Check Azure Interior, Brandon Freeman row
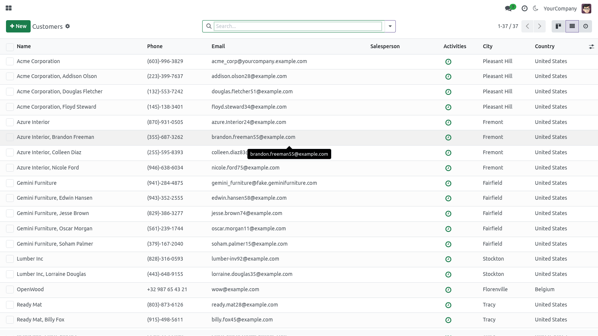Screen dimensions: 598x336 click(x=10, y=137)
